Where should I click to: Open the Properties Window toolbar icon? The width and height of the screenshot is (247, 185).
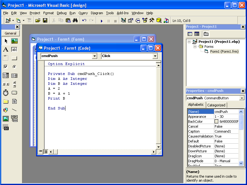(131, 20)
